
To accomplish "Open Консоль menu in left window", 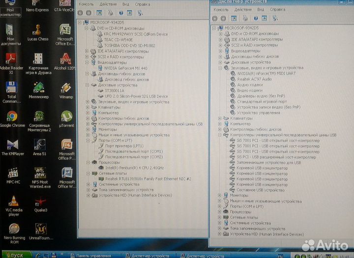I will click(x=86, y=4).
